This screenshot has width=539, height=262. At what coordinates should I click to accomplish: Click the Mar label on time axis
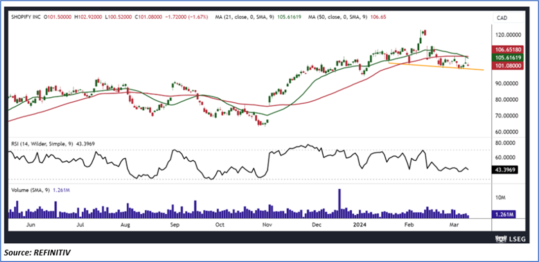pos(453,225)
